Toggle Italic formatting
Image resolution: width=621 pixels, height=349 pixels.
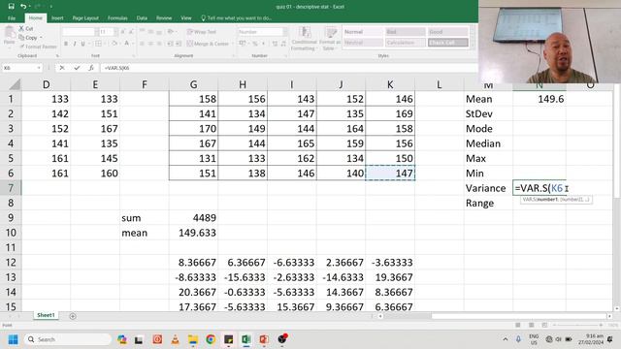(x=75, y=44)
